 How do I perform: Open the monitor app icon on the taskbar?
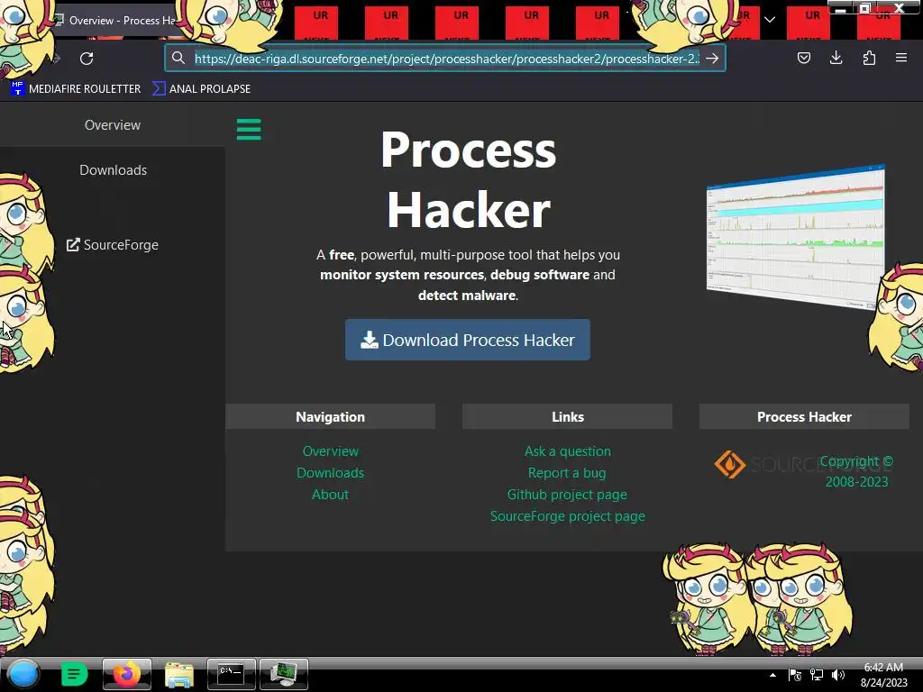click(284, 674)
